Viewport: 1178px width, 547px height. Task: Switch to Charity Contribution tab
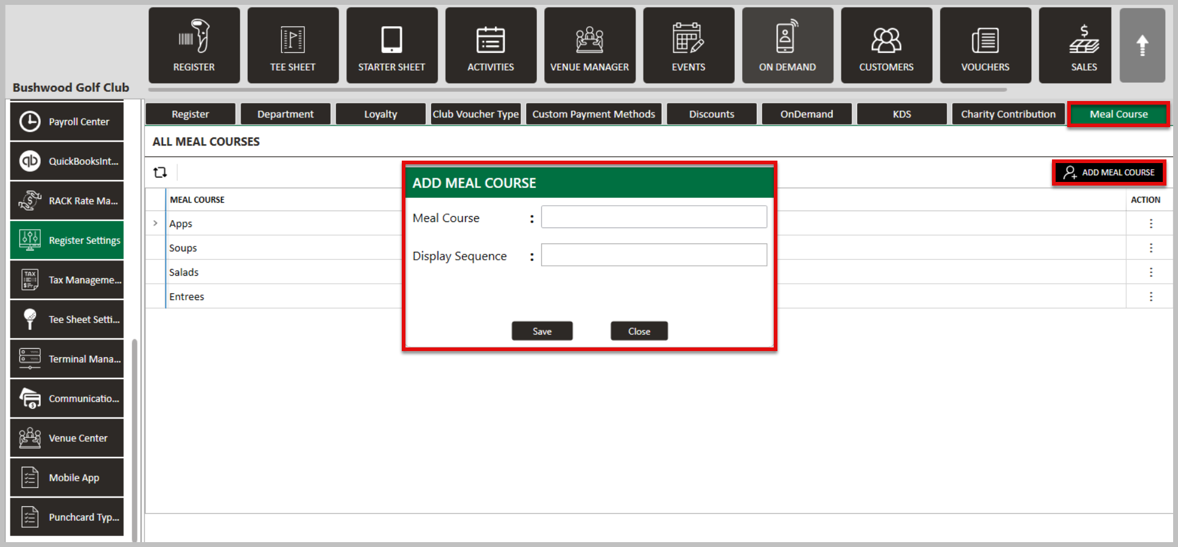click(x=1008, y=114)
